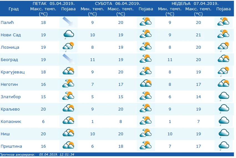Viewport: 236px width, 158px height.
Task: Click Kopaonik Friday weather icon
Action: point(69,120)
